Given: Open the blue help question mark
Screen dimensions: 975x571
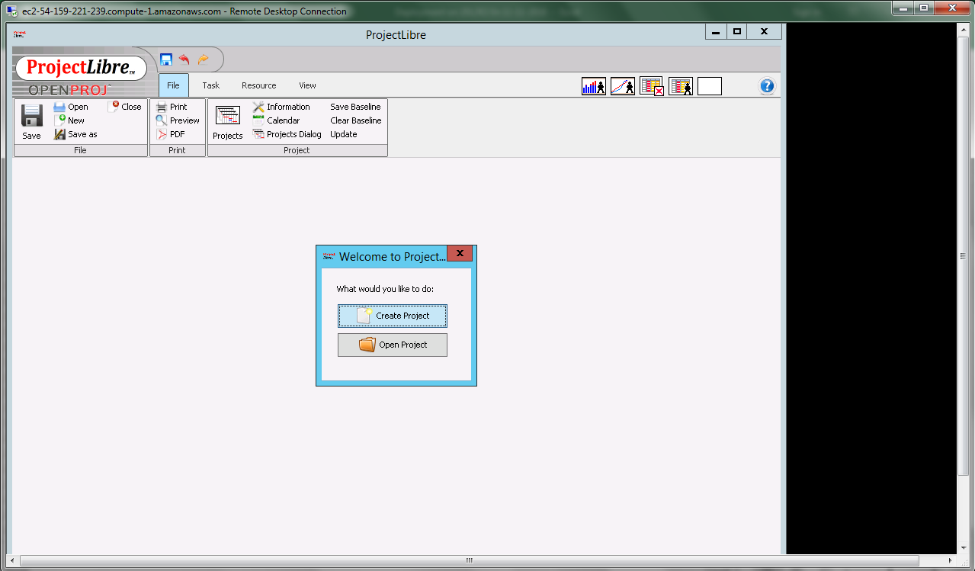Looking at the screenshot, I should tap(767, 86).
